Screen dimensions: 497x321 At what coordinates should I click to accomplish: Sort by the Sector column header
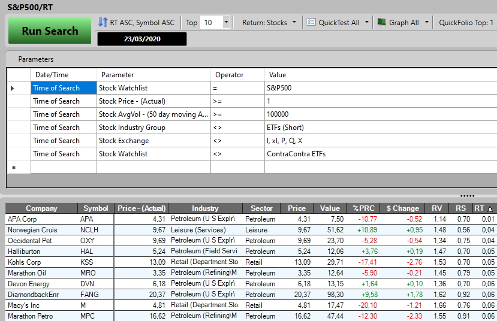tap(261, 208)
